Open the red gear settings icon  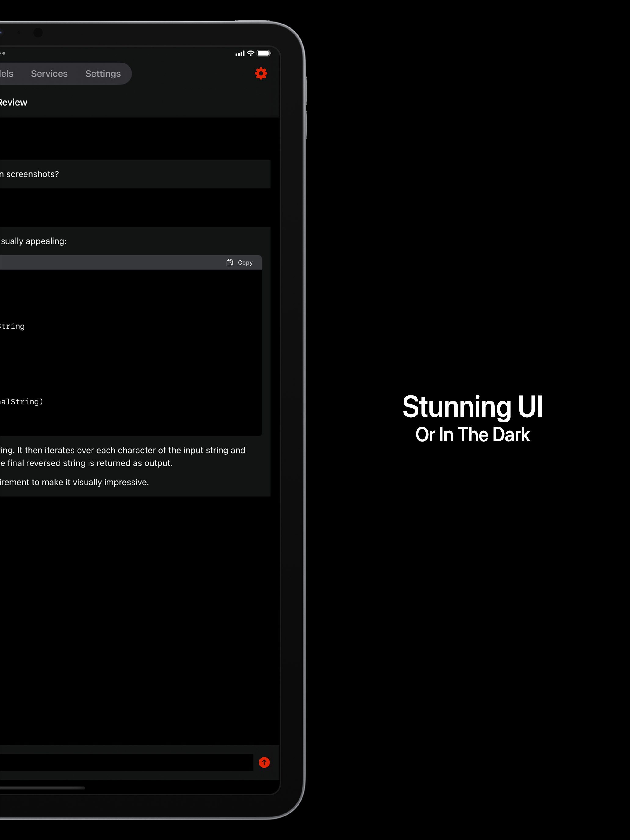261,73
